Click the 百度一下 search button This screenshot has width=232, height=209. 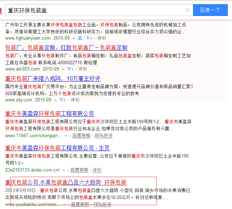210,10
